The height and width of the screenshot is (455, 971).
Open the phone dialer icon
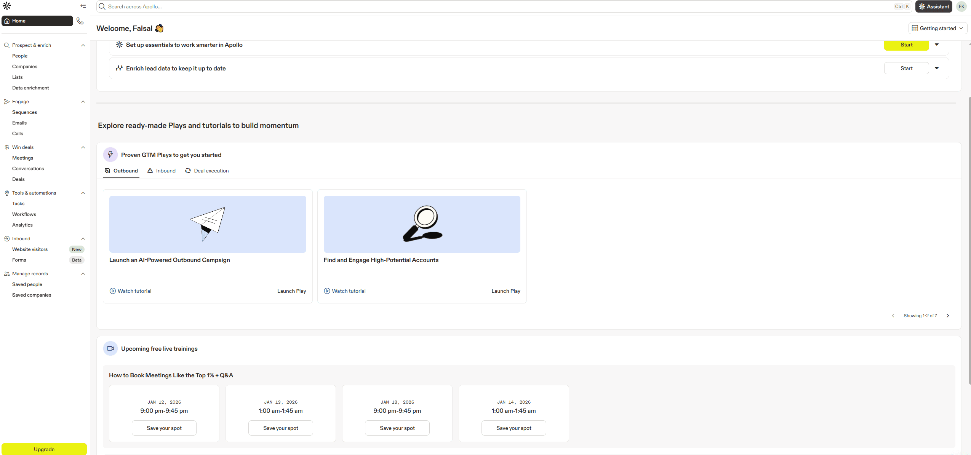tap(80, 21)
